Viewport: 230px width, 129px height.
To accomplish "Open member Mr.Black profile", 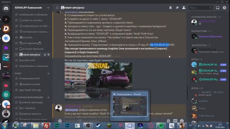I will tap(209, 93).
